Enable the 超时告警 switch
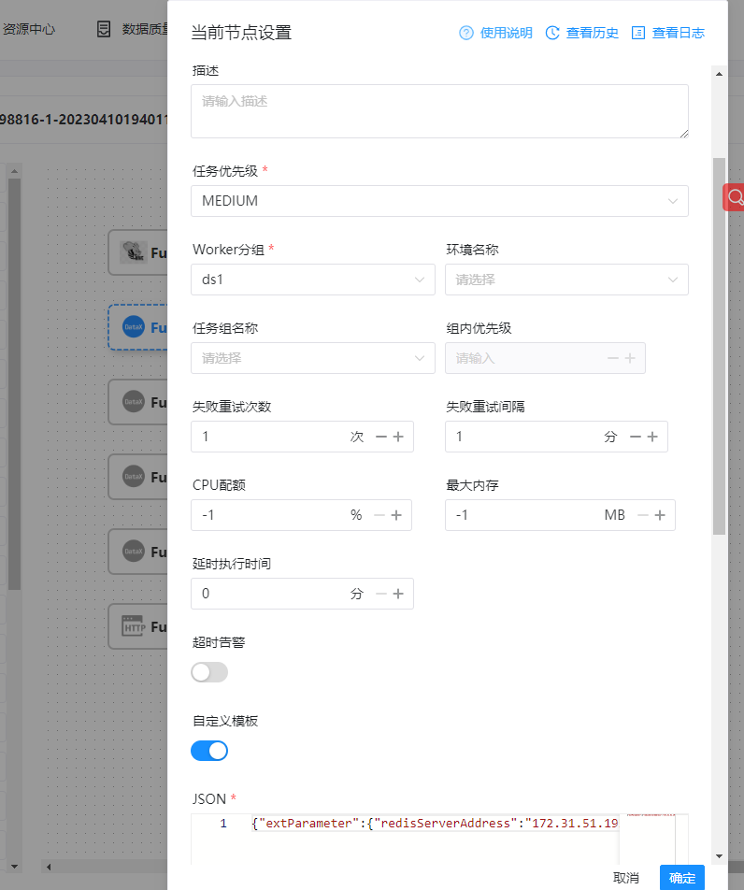 (209, 672)
